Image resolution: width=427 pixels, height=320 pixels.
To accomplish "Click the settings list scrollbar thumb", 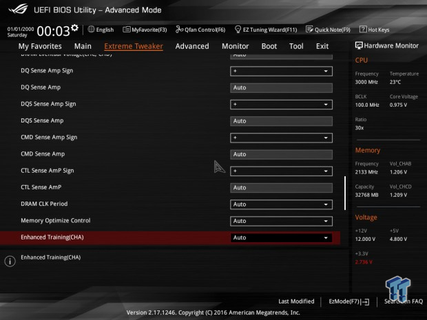I will coord(345,193).
